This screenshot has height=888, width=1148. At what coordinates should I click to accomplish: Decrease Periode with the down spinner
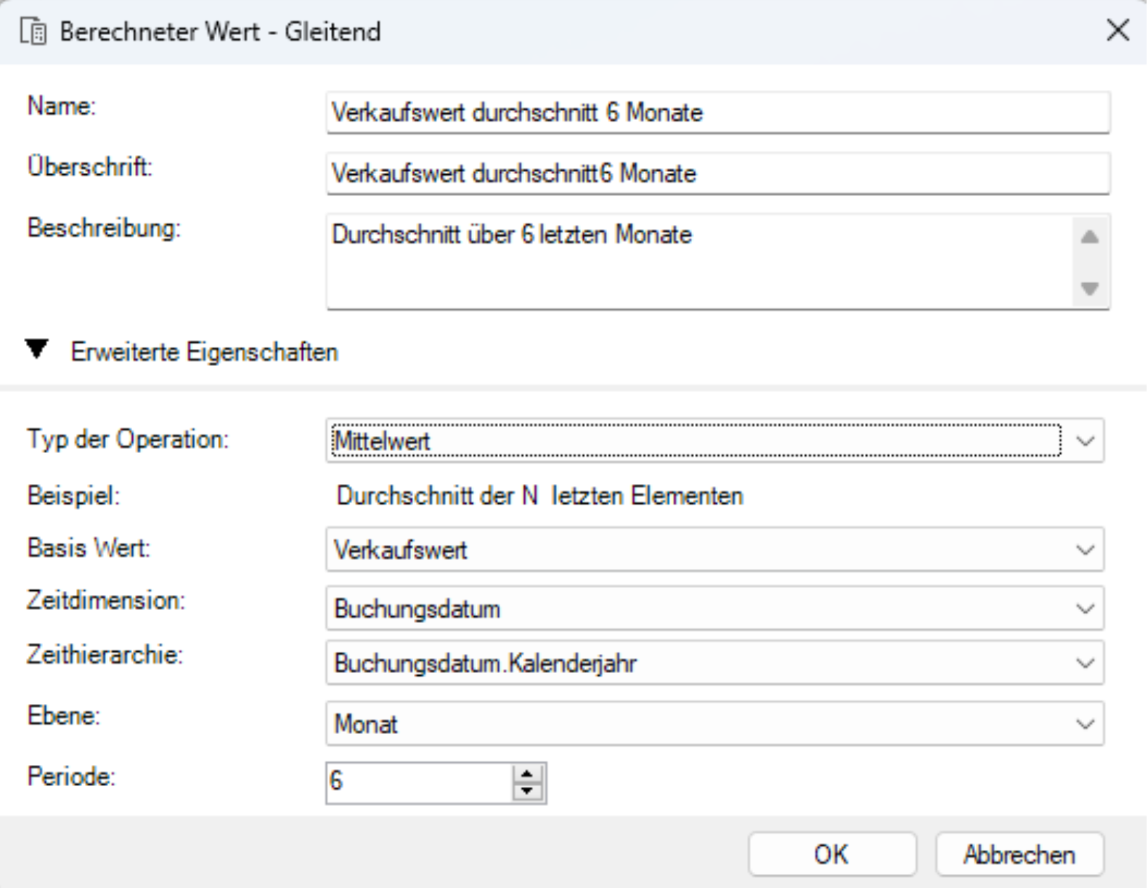pos(528,791)
